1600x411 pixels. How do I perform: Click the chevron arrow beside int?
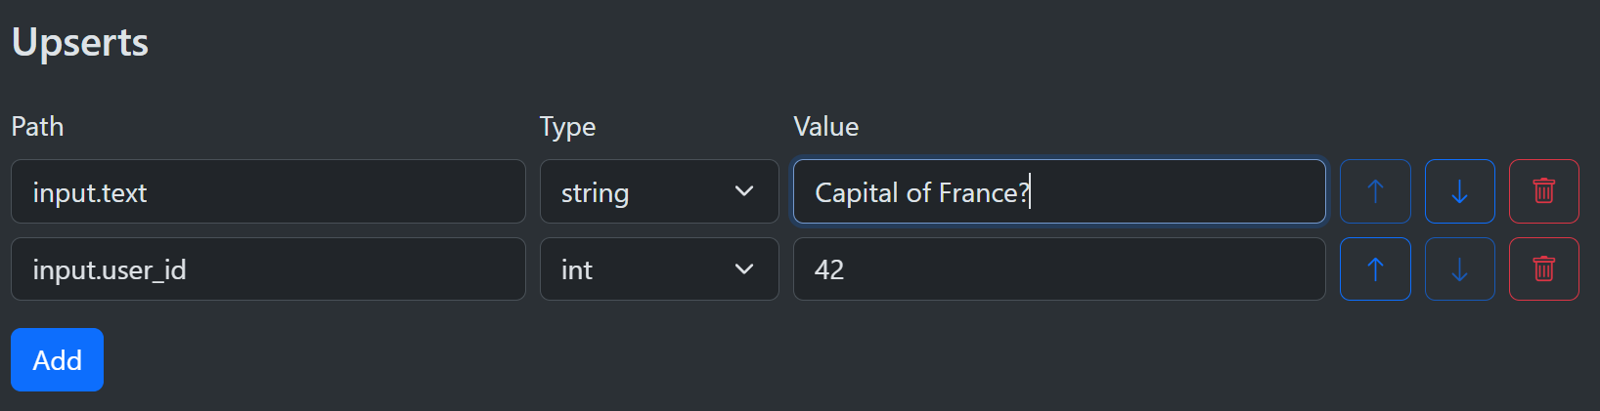[x=744, y=269]
